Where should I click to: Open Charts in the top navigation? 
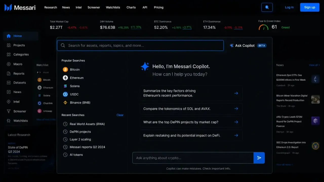pos(131,7)
